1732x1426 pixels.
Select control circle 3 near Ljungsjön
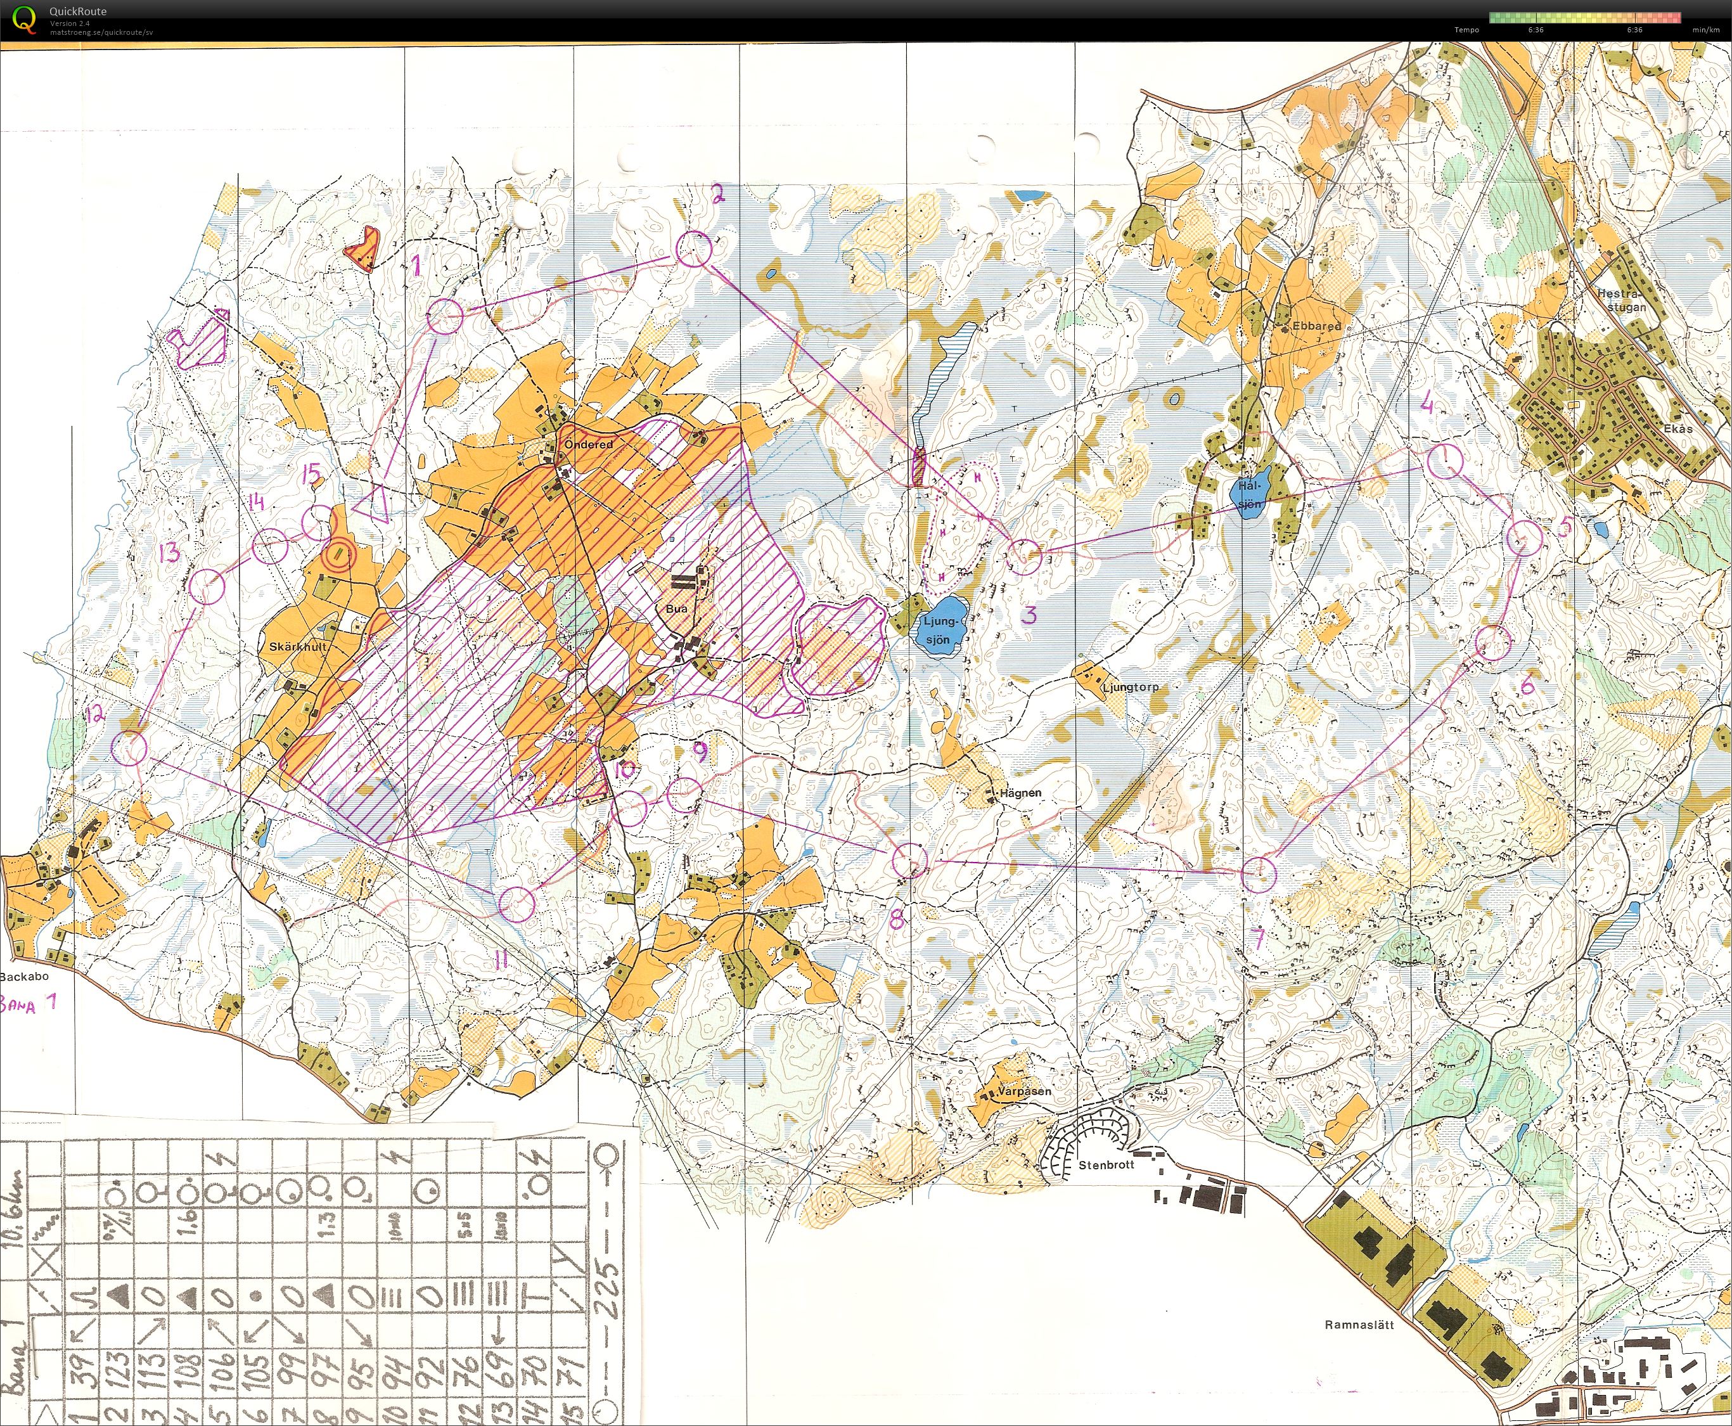click(x=1024, y=557)
